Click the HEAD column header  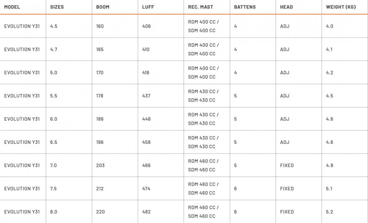pyautogui.click(x=286, y=7)
